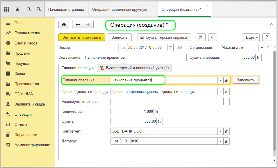Viewport: 278px width, 168px height.
Task: Open the date picker calendar icon
Action: coord(170,48)
